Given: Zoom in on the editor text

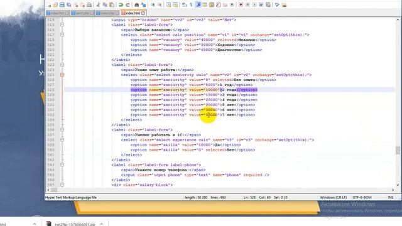Looking at the screenshot, I should point(153,5).
